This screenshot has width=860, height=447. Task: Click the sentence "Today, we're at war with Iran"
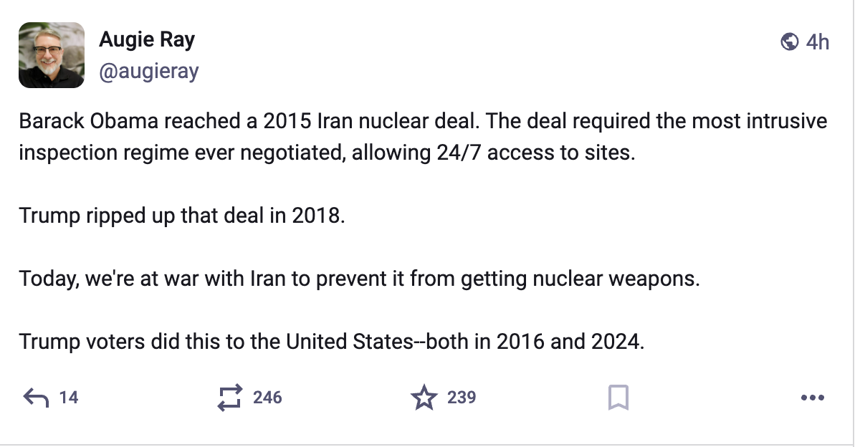tap(358, 278)
